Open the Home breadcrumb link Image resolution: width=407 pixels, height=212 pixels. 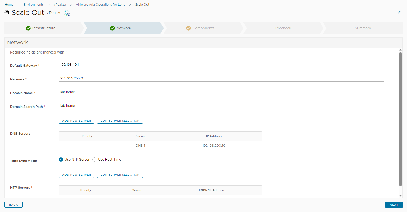(9, 5)
